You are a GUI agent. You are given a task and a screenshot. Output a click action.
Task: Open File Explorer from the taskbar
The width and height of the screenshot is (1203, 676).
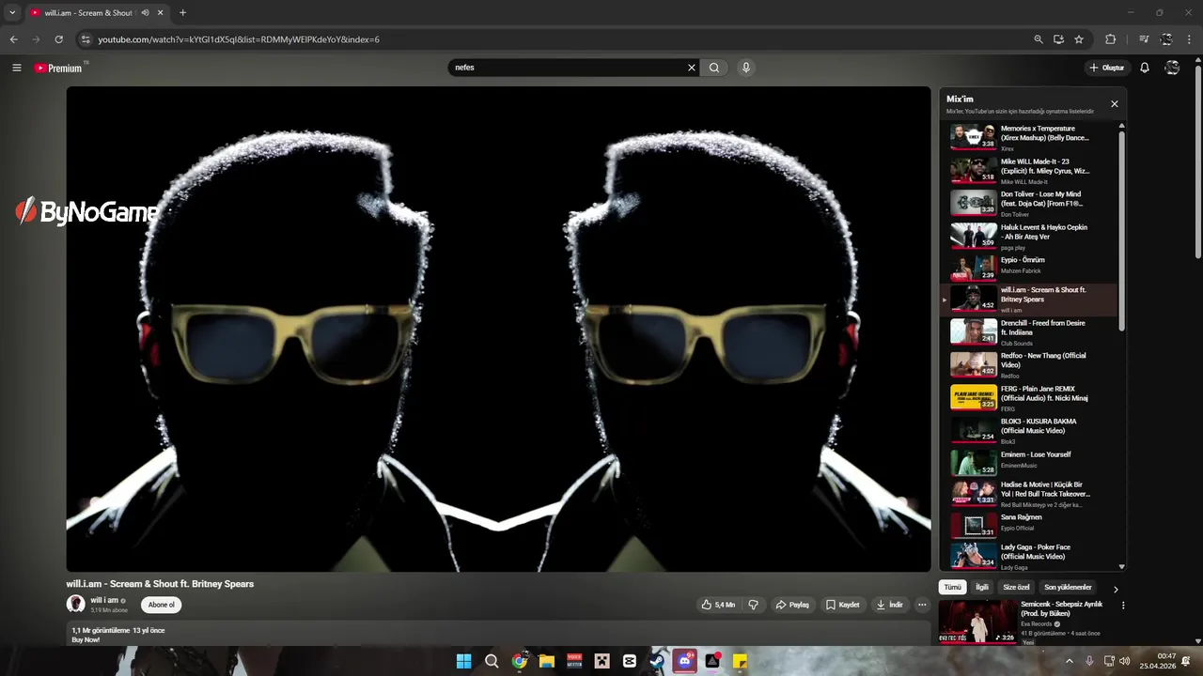pos(546,661)
